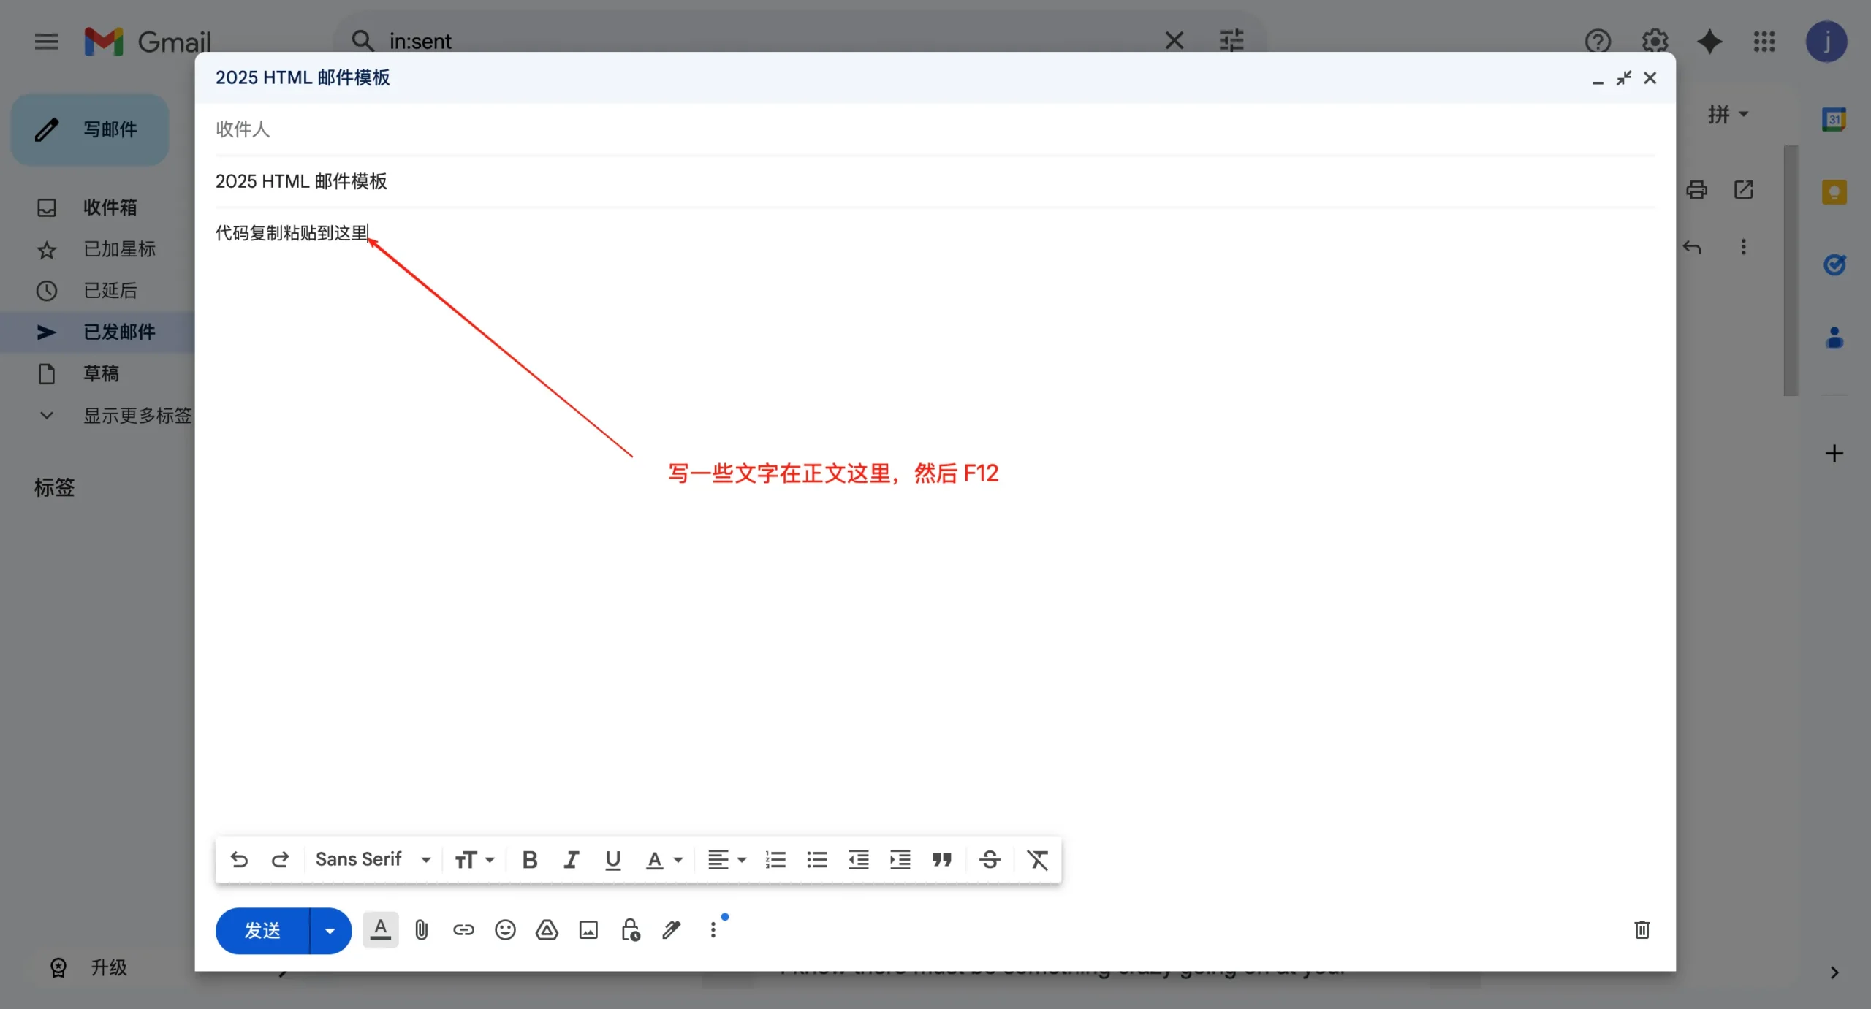
Task: Attach a file to the email
Action: click(422, 929)
